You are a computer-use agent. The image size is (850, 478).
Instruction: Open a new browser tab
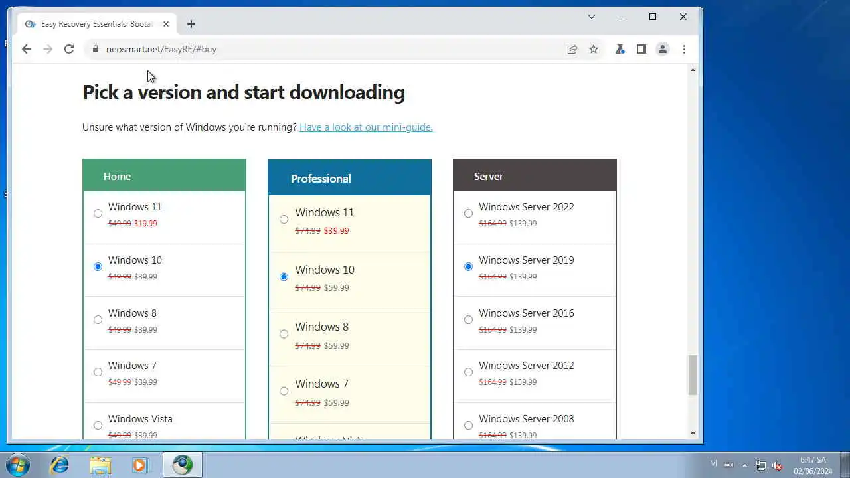tap(191, 24)
